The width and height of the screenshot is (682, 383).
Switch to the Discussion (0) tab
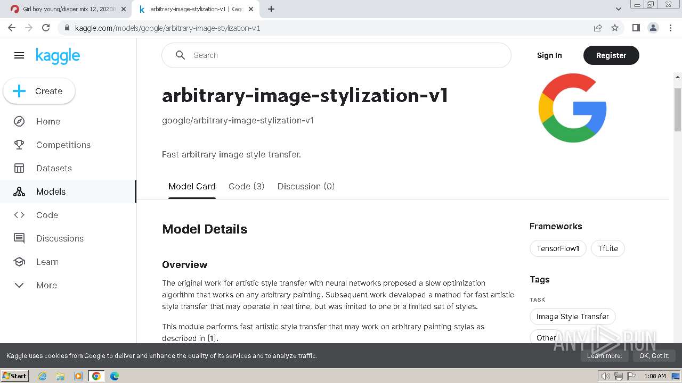(x=306, y=186)
